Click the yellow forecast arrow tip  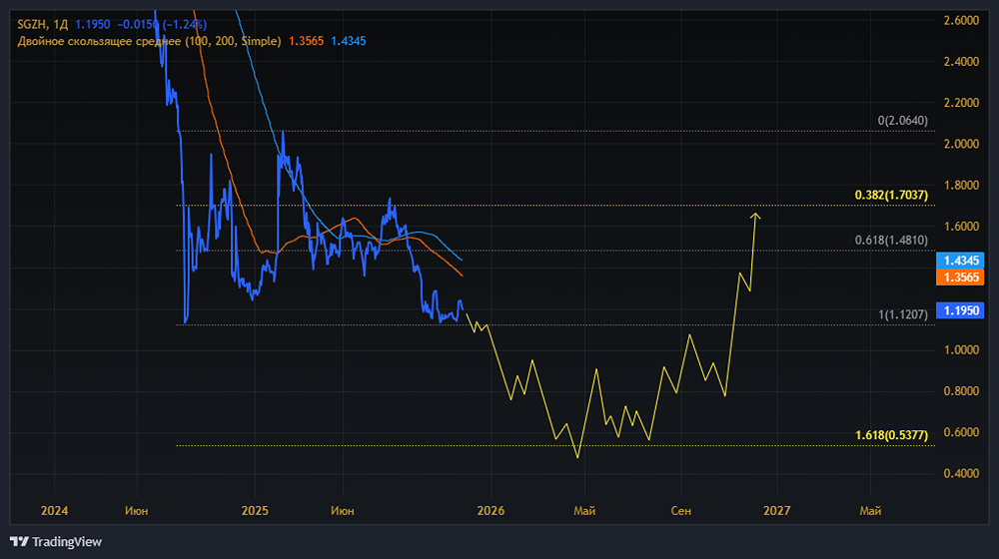[x=756, y=214]
